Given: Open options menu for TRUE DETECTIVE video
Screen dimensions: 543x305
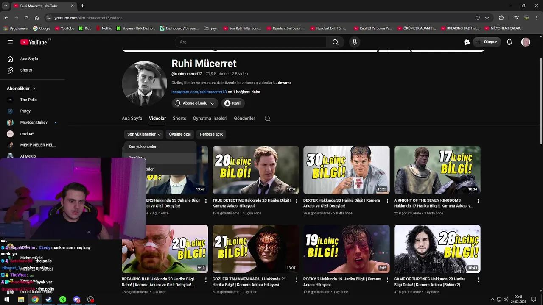Looking at the screenshot, I should (297, 201).
